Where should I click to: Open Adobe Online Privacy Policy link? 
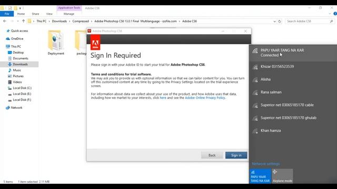pos(205,98)
